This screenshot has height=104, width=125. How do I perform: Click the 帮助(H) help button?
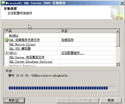pos(14,100)
